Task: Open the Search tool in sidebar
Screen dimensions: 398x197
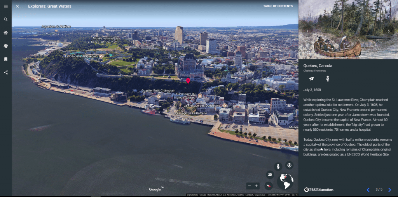Action: 5,19
